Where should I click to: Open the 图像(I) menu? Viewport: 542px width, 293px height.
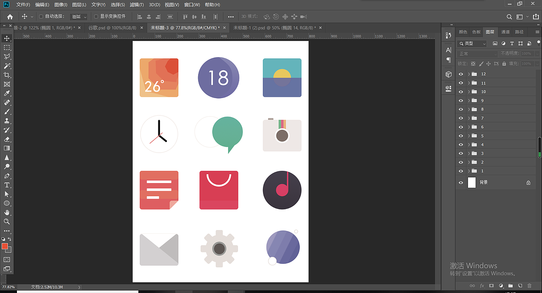61,5
